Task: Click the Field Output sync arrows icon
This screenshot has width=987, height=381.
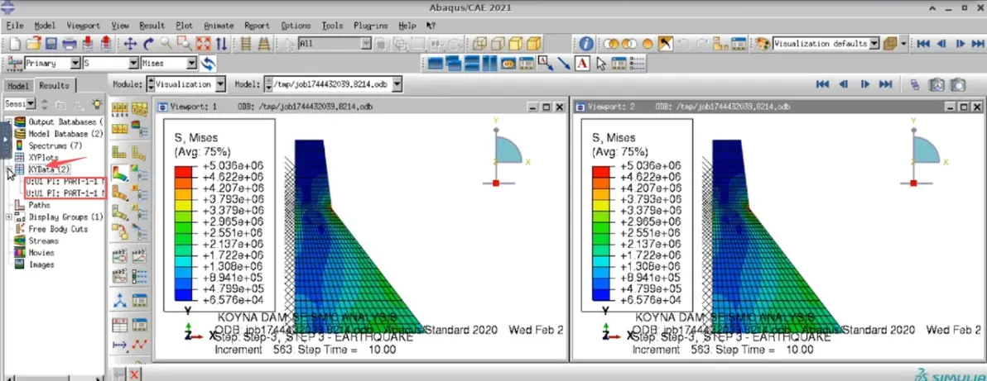Action: pyautogui.click(x=208, y=64)
